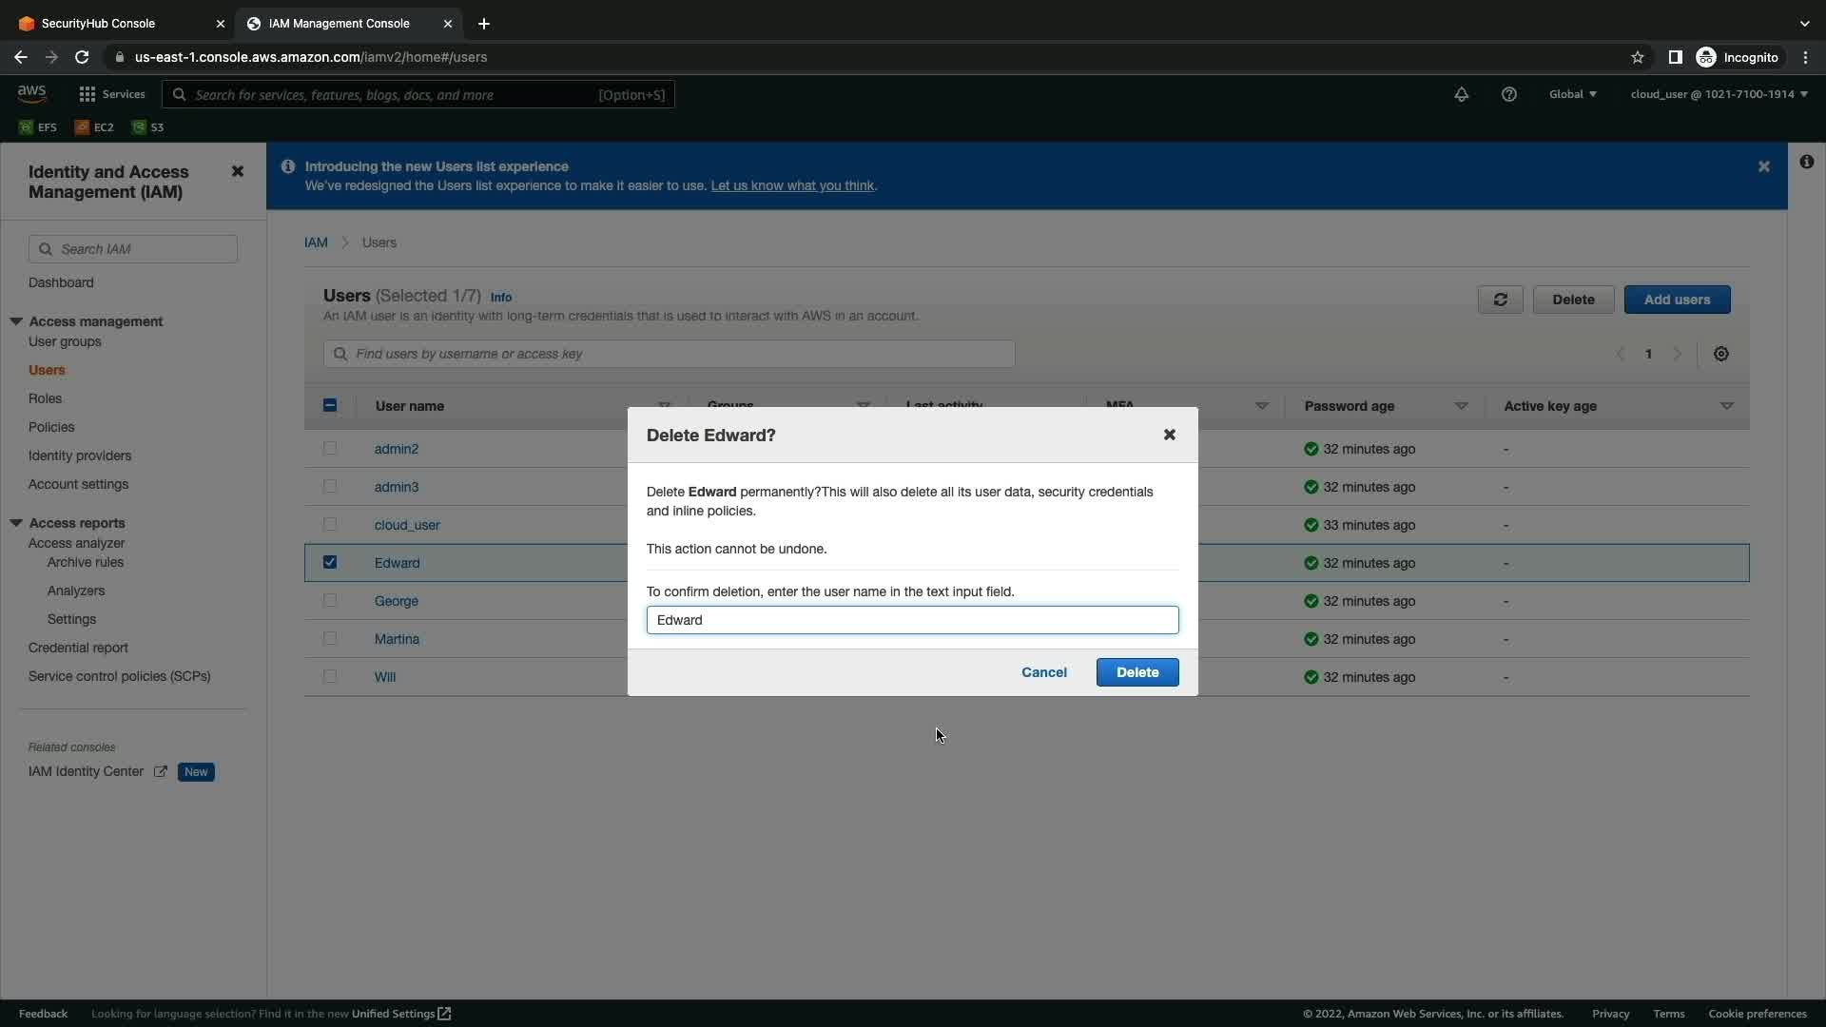Open the Global region dropdown
This screenshot has height=1027, width=1826.
tap(1572, 94)
